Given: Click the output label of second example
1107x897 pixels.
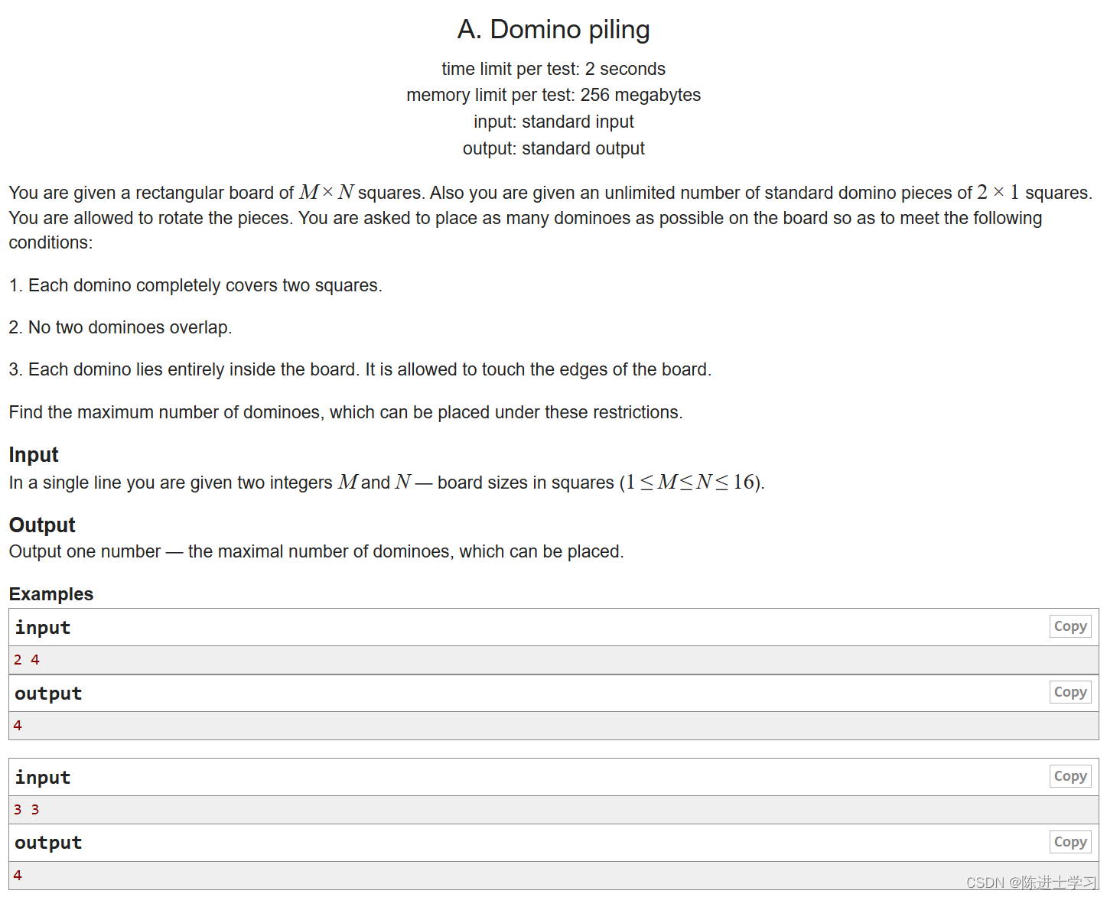Looking at the screenshot, I should [x=47, y=842].
